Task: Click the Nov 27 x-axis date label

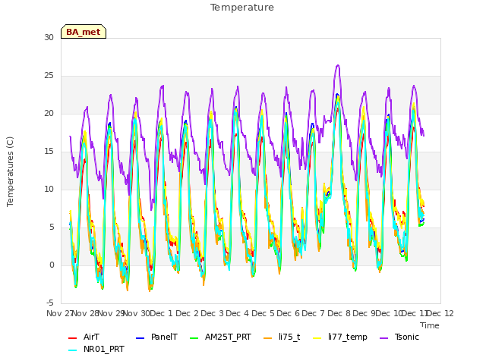Action: (59, 313)
